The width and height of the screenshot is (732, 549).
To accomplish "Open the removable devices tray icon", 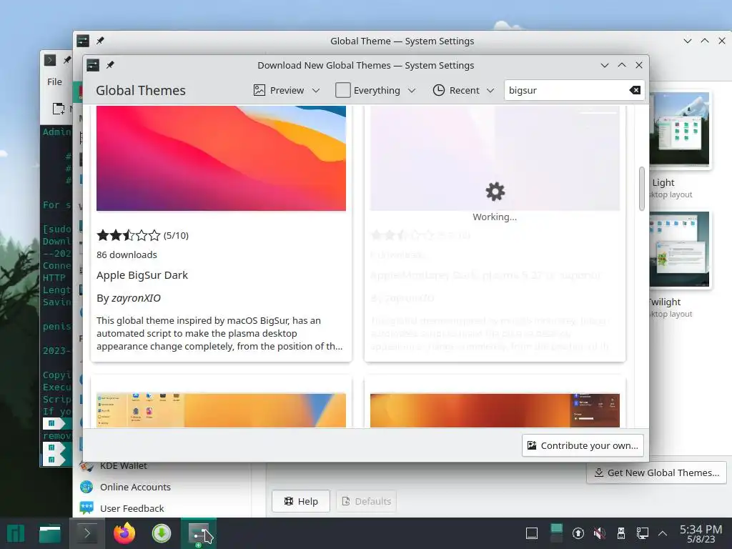I will click(621, 533).
